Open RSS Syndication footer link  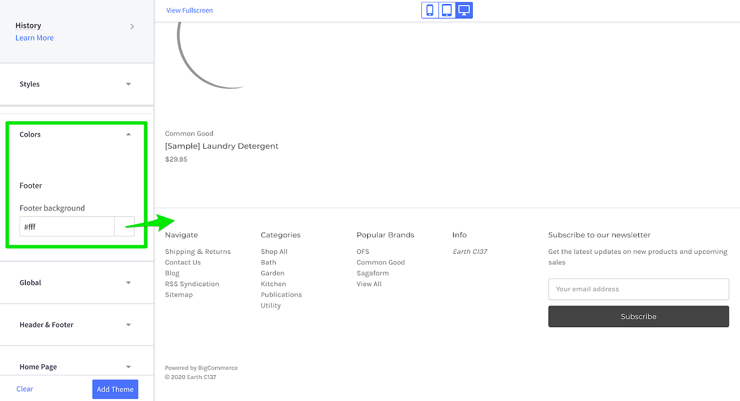coord(192,284)
